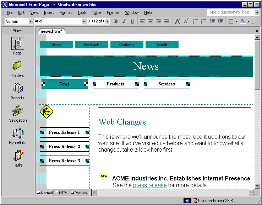Select the news.htm* document tab
This screenshot has height=205, width=262.
tap(51, 31)
